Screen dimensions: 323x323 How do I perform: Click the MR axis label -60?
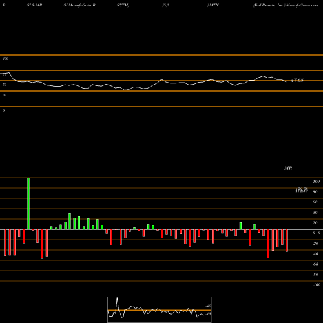pos(315,264)
